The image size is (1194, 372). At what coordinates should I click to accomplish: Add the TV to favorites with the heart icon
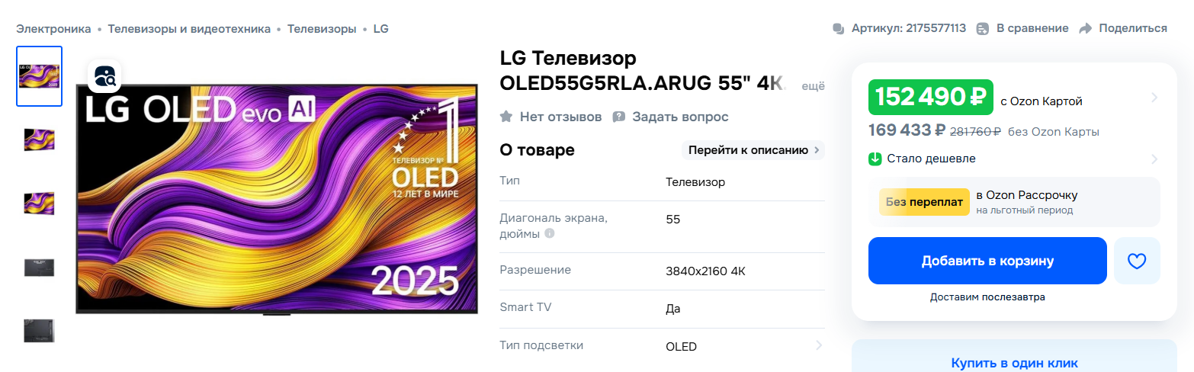pyautogui.click(x=1137, y=261)
